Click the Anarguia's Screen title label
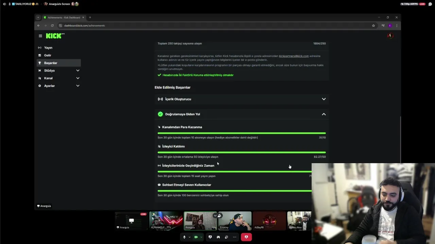The width and height of the screenshot is (435, 244). pyautogui.click(x=59, y=4)
